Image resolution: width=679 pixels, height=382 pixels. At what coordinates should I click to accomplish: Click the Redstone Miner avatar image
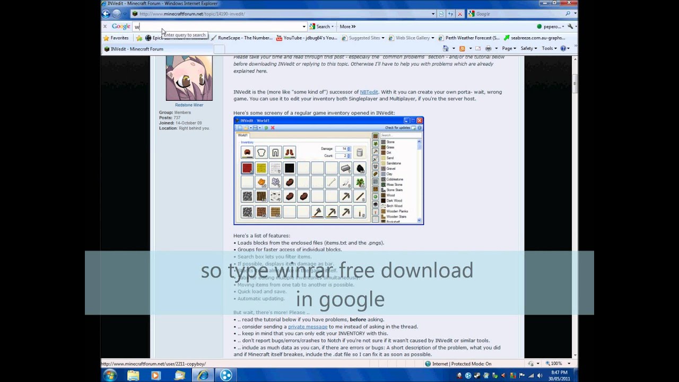pyautogui.click(x=189, y=78)
